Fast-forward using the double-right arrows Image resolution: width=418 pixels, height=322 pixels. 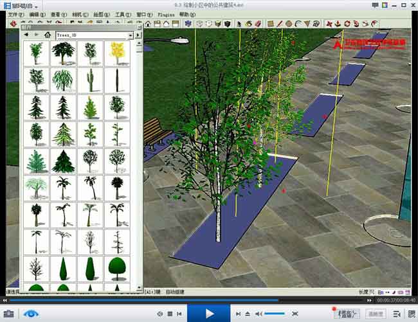point(369,300)
